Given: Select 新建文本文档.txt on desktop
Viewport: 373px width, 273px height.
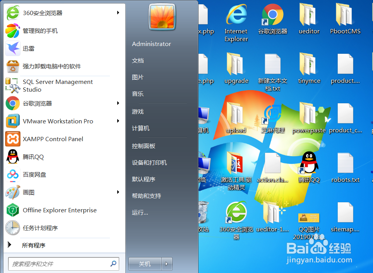Looking at the screenshot, I should click(x=273, y=72).
